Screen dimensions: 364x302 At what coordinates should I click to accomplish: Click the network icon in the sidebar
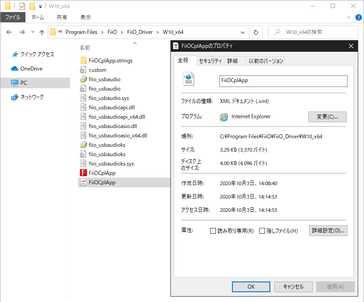pos(15,97)
